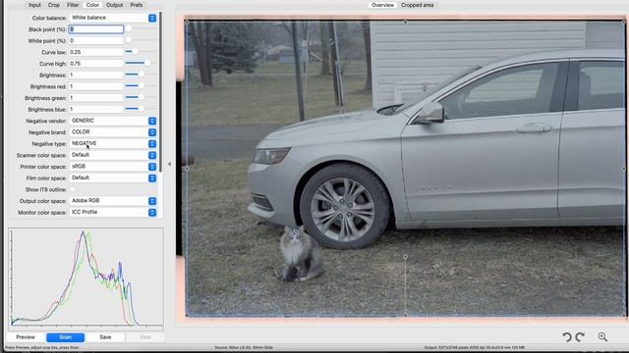
Task: Switch to the Overview view tab
Action: point(382,5)
